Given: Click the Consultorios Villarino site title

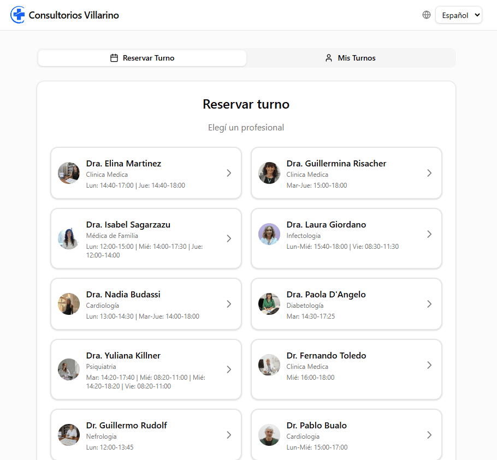Looking at the screenshot, I should (74, 15).
